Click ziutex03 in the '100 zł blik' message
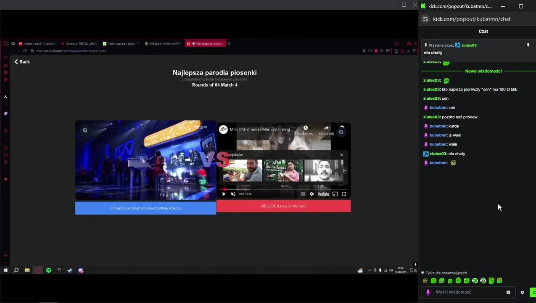 [x=432, y=89]
